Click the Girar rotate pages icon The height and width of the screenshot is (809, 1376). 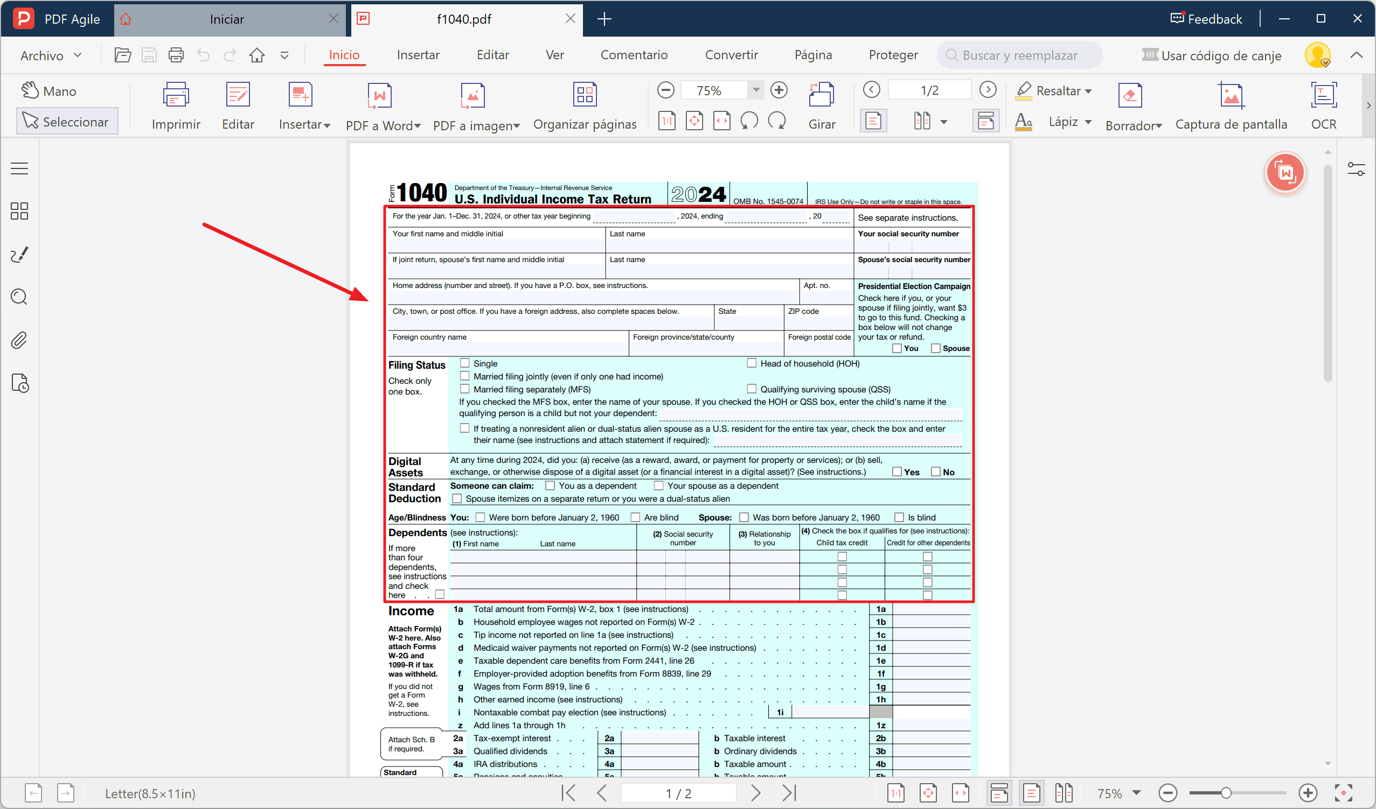(x=821, y=95)
